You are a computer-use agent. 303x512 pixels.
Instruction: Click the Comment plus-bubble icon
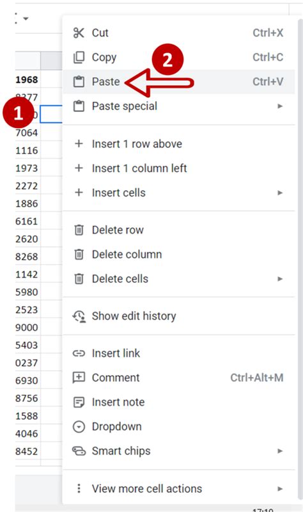click(79, 378)
